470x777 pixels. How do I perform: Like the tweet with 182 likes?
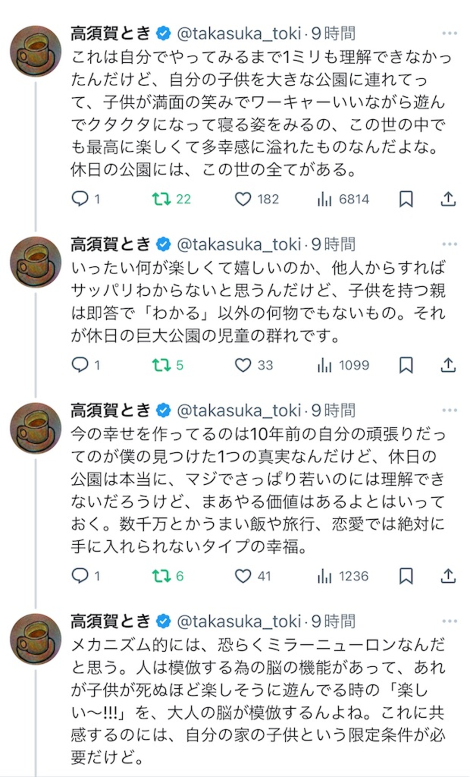tap(243, 199)
